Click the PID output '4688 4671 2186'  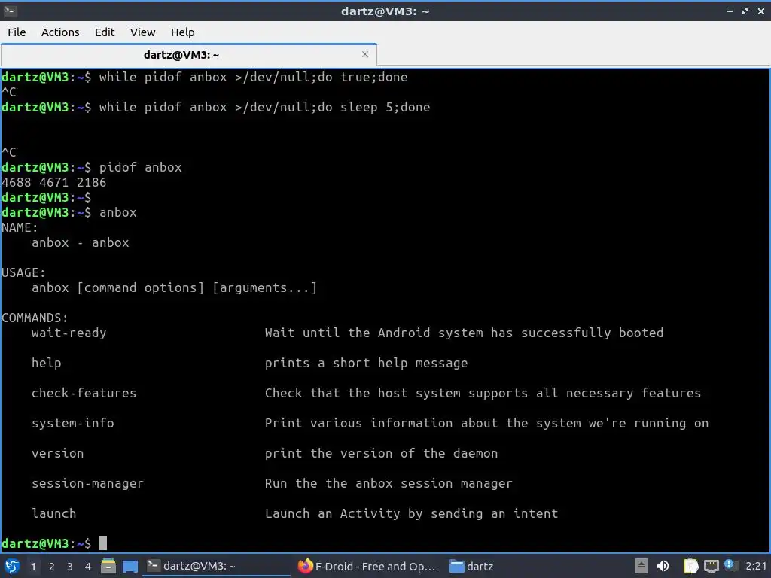(x=53, y=182)
